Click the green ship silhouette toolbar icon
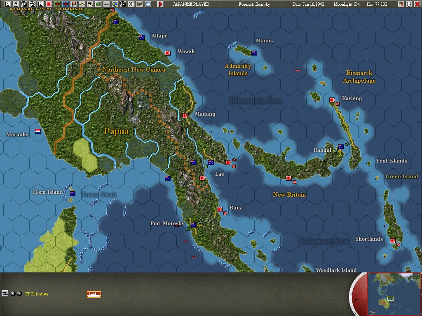Screen dimensions: 422x316 tap(107, 4)
